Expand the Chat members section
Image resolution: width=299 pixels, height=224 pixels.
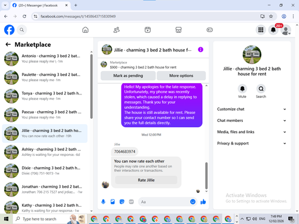pyautogui.click(x=252, y=121)
